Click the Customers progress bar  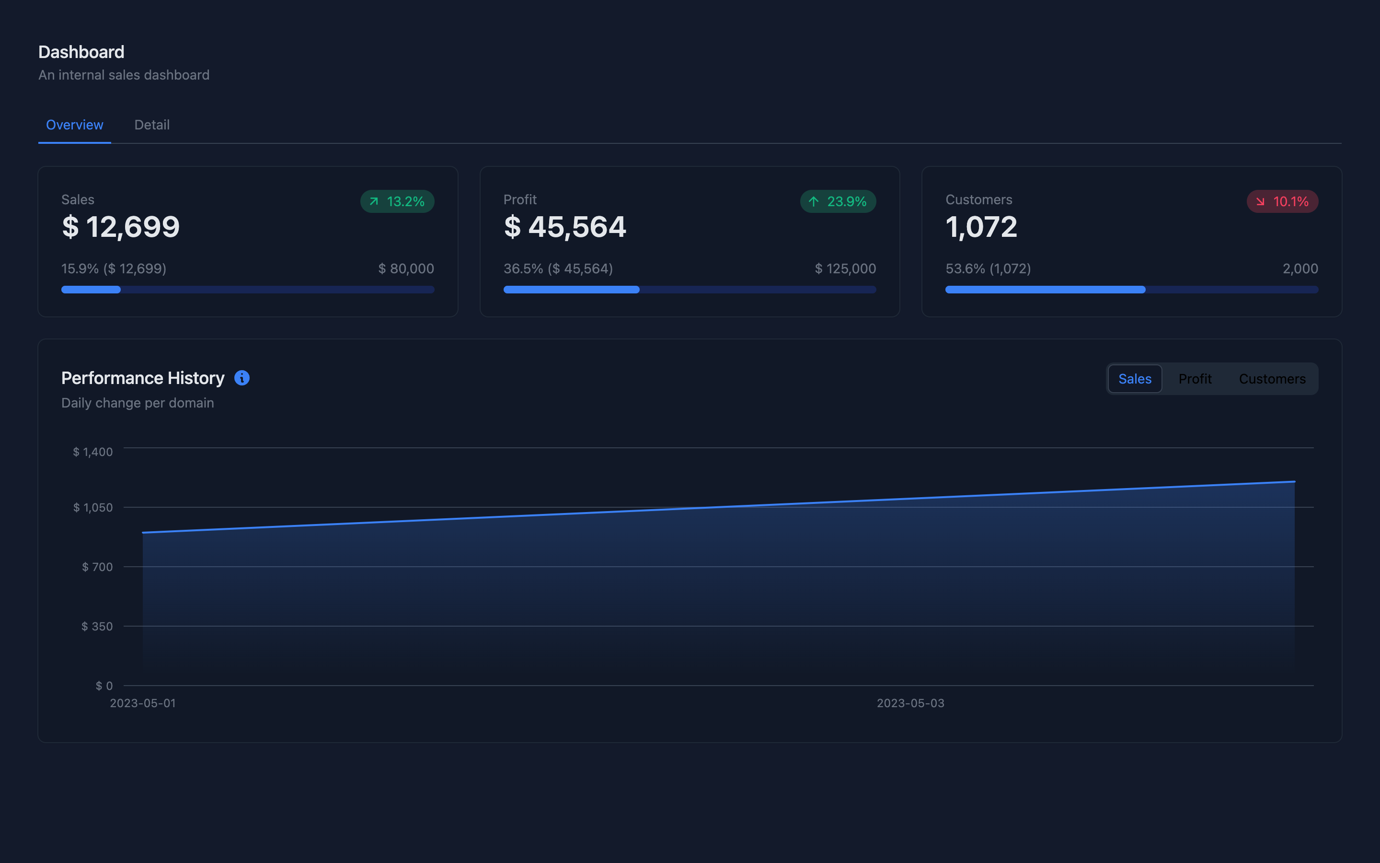coord(1131,290)
